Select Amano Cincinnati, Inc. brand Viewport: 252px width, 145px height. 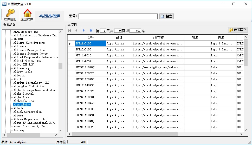coord(30,126)
